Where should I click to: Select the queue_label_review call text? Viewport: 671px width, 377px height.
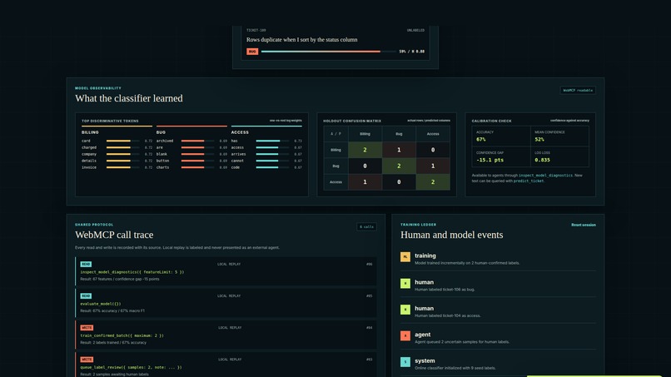pyautogui.click(x=131, y=367)
